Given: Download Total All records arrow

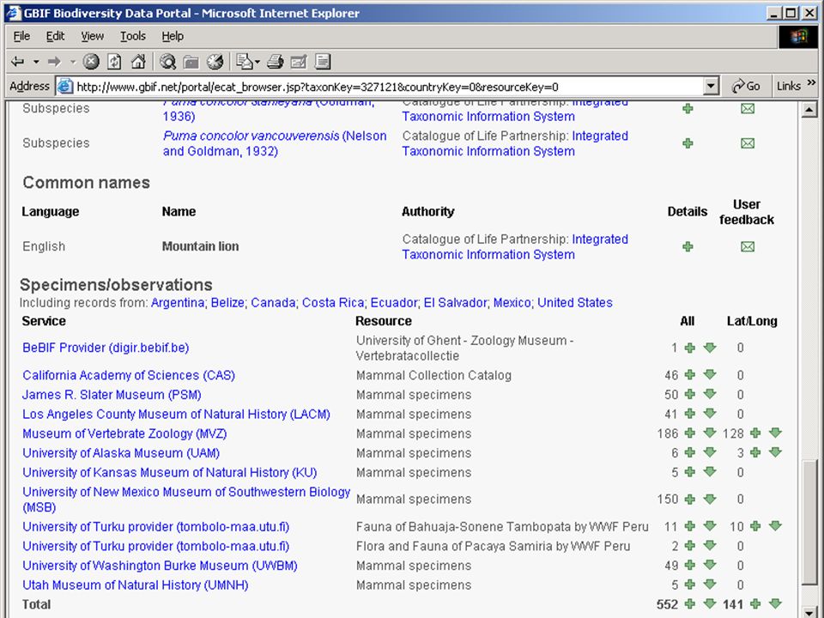Looking at the screenshot, I should coord(710,603).
